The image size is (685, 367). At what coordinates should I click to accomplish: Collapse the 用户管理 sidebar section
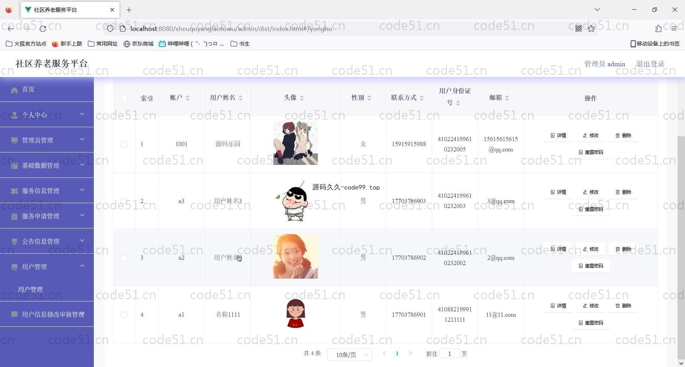(x=47, y=267)
